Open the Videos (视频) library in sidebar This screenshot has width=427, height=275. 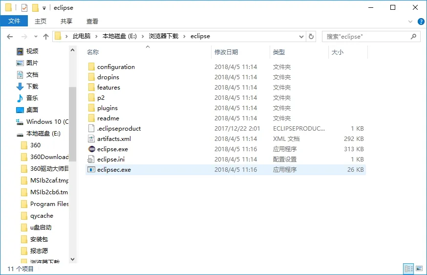pos(27,51)
